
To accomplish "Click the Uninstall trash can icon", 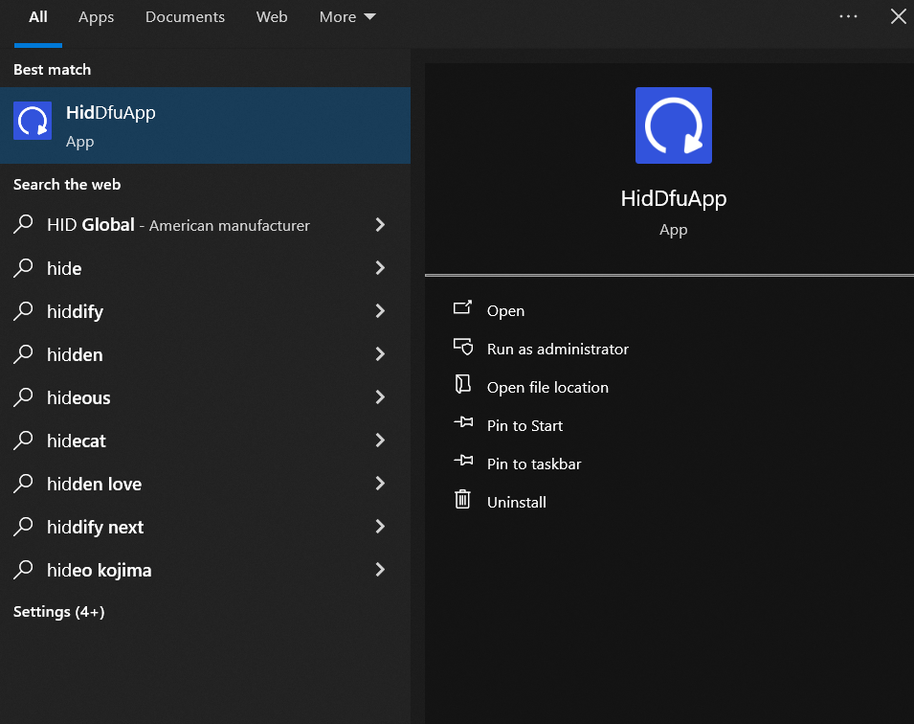I will [463, 500].
